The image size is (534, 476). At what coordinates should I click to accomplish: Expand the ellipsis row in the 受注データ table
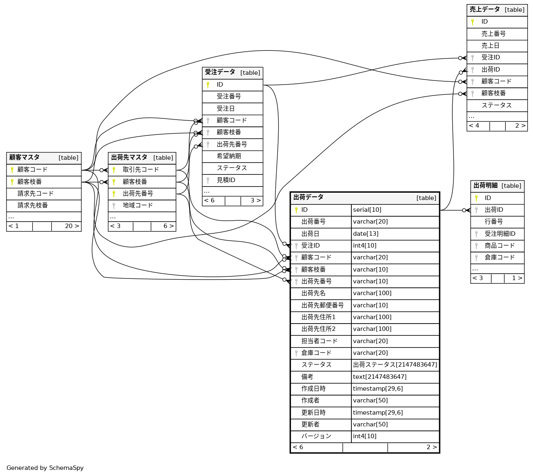pos(207,191)
